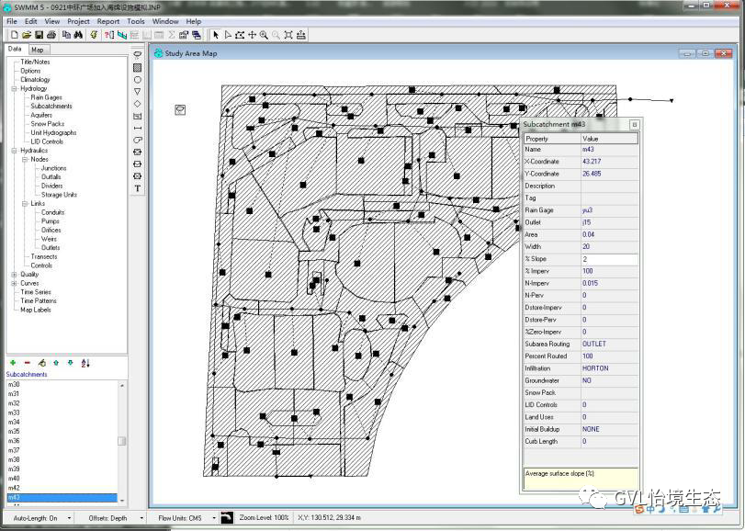Click the % Slope value field

point(609,259)
